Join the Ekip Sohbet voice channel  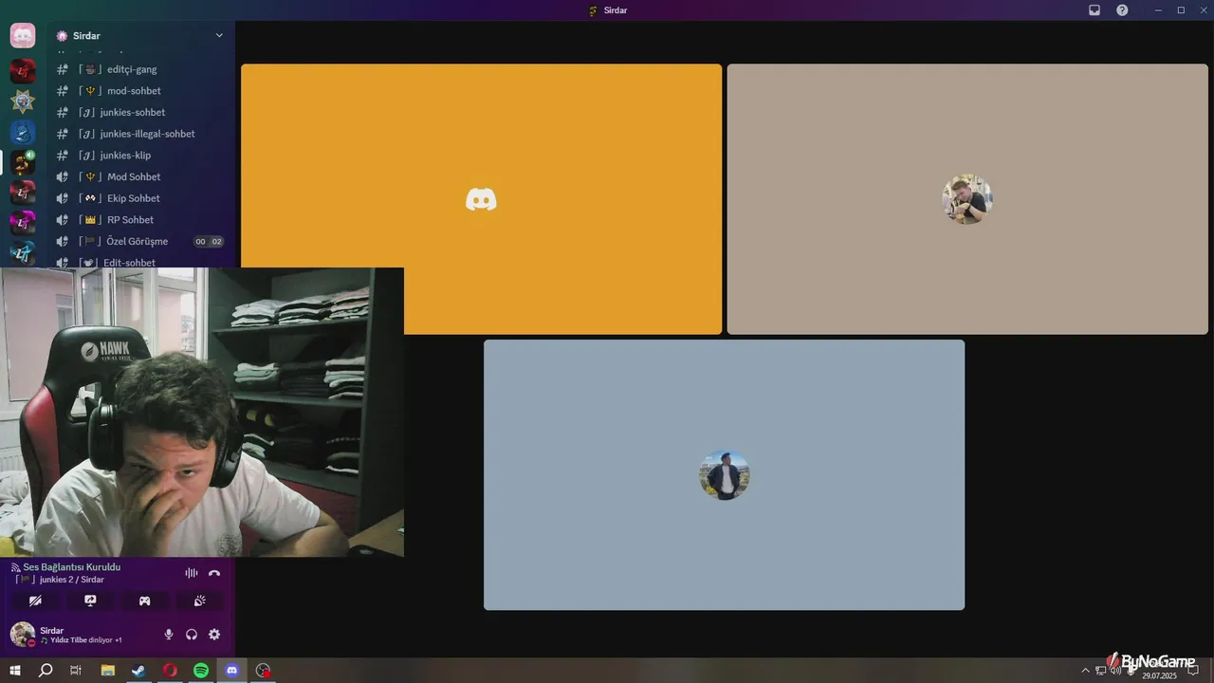[x=140, y=198]
